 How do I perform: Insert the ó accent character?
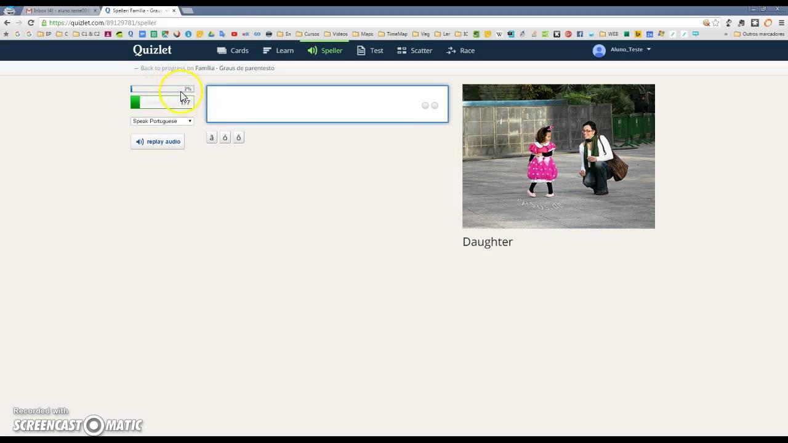pos(225,138)
